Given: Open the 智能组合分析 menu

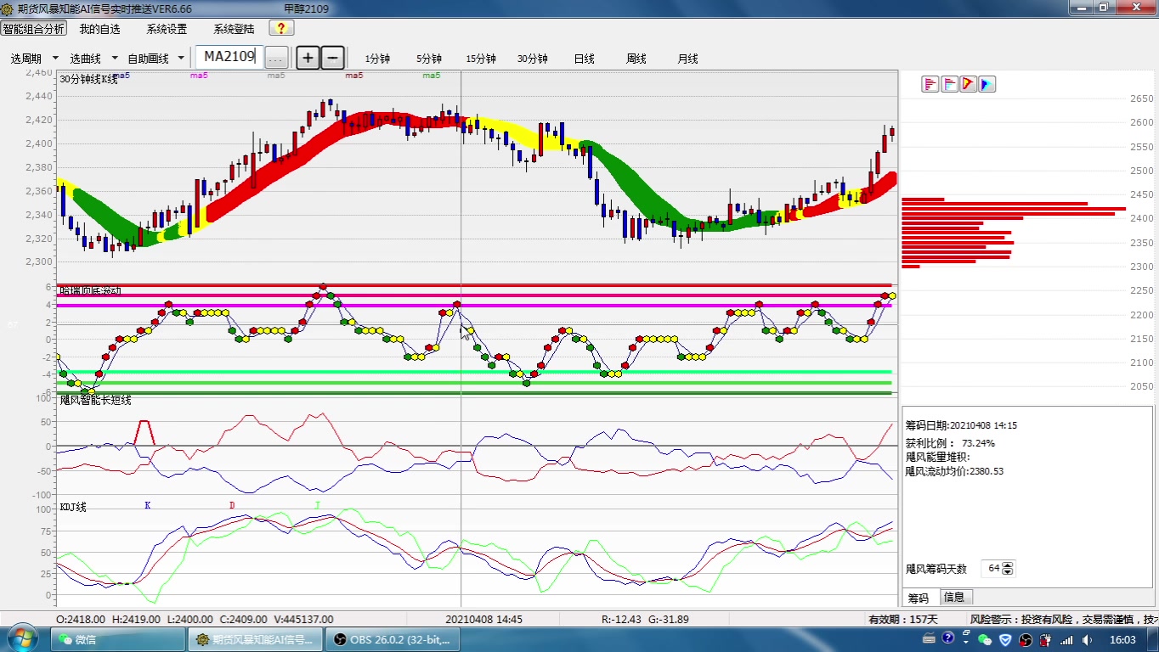Looking at the screenshot, I should pyautogui.click(x=33, y=28).
